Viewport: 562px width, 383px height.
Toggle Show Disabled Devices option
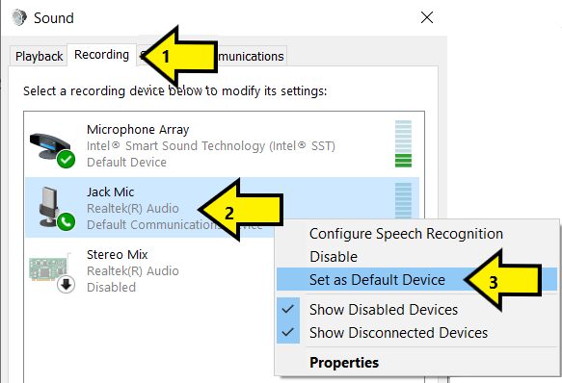pyautogui.click(x=384, y=310)
